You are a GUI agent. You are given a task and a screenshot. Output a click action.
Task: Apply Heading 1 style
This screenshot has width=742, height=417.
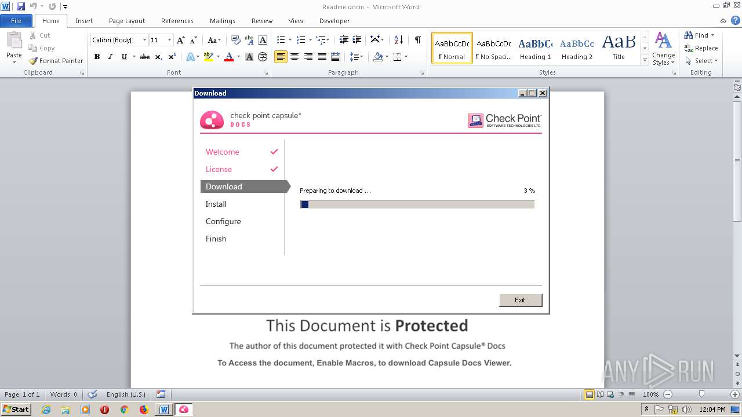point(535,48)
